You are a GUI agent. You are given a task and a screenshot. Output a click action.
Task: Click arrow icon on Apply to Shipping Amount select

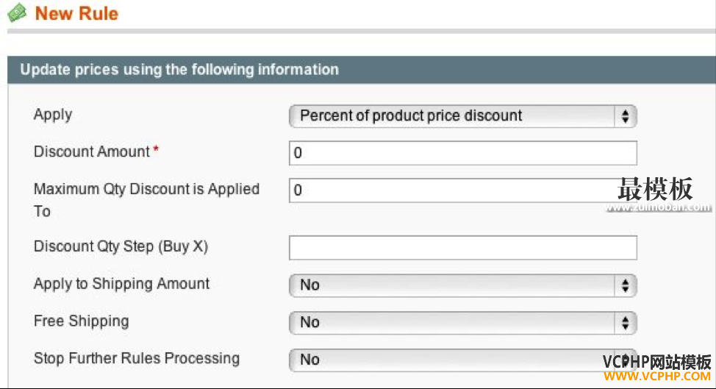coord(625,285)
